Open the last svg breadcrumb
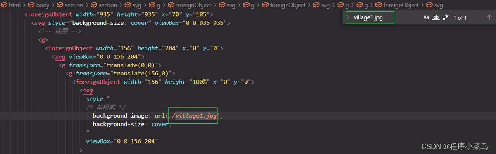 (x=434, y=5)
